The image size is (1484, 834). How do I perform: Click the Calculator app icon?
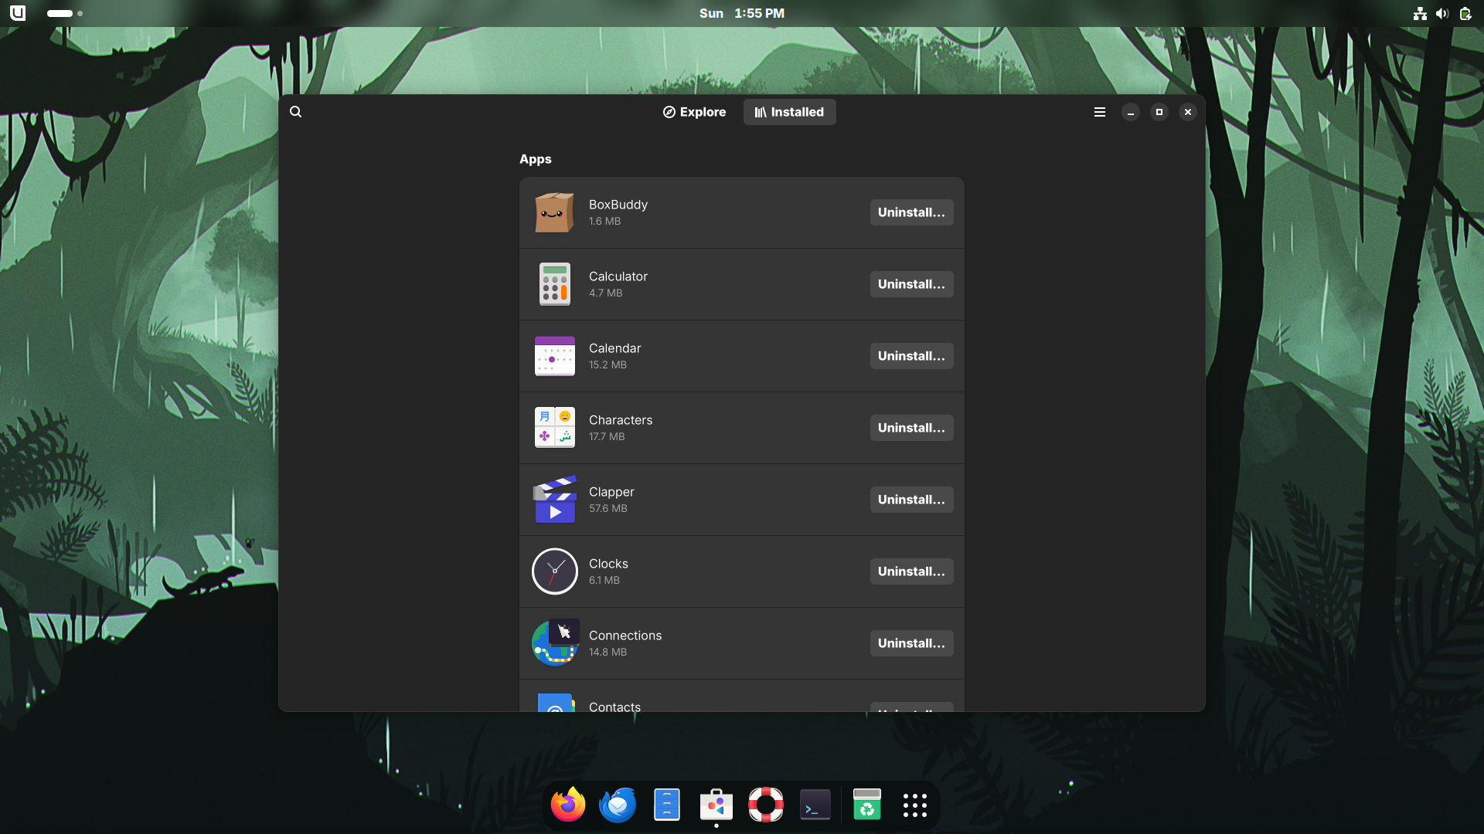coord(554,284)
